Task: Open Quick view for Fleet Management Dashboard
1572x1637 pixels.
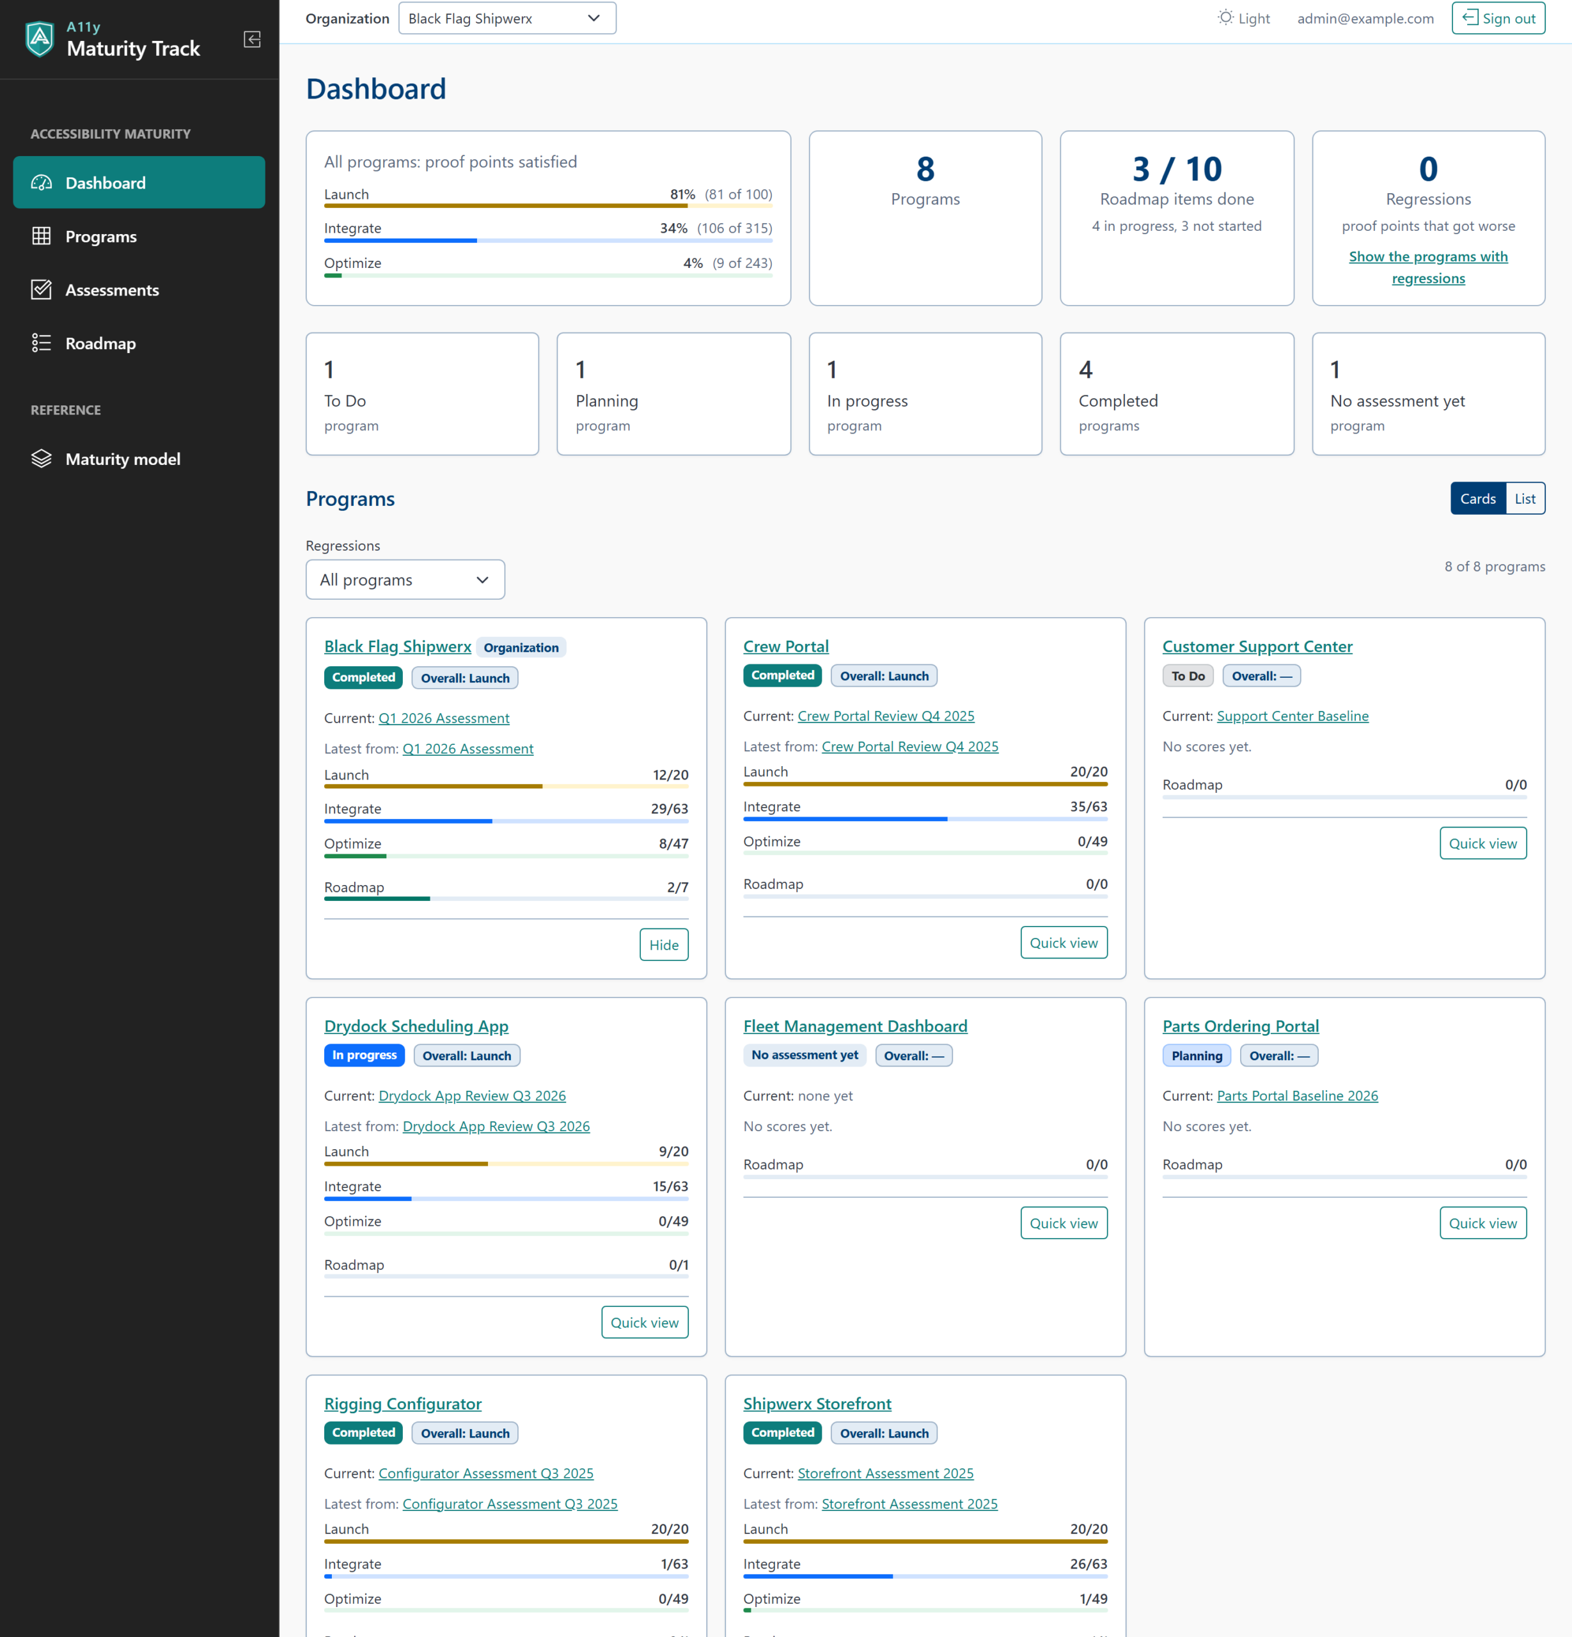Action: pyautogui.click(x=1064, y=1223)
